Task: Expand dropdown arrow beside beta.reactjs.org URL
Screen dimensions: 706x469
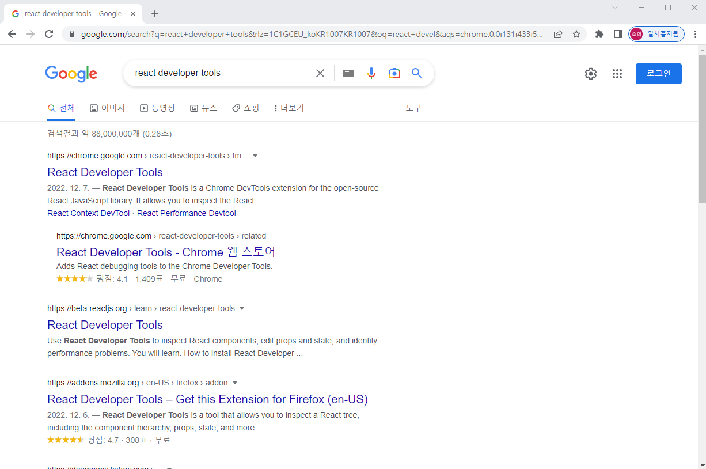Action: click(x=242, y=308)
